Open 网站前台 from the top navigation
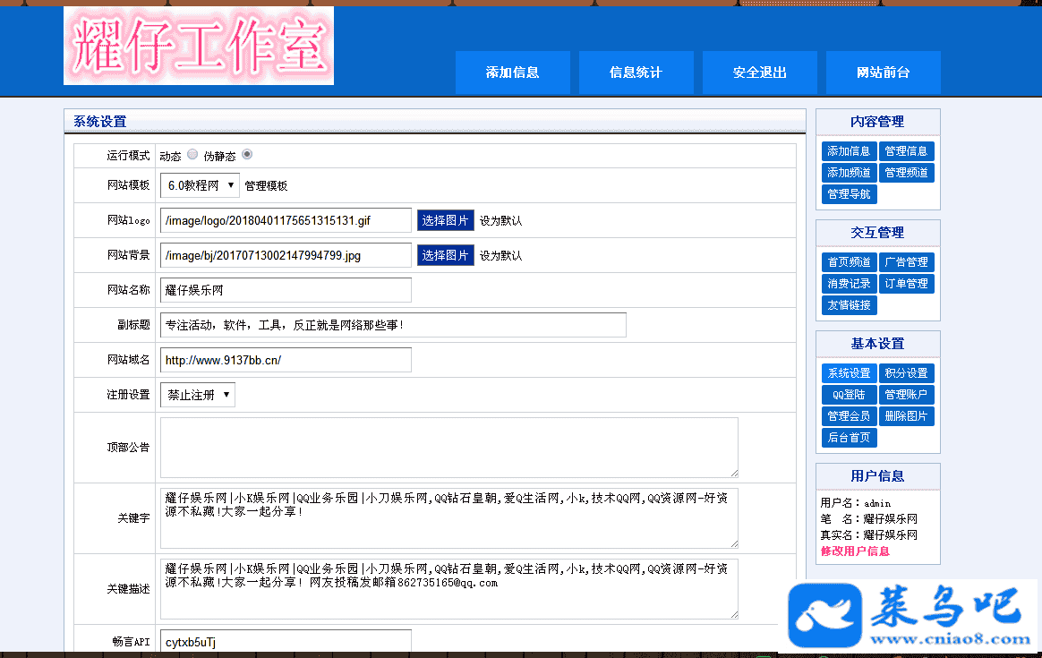1042x658 pixels. pos(883,73)
